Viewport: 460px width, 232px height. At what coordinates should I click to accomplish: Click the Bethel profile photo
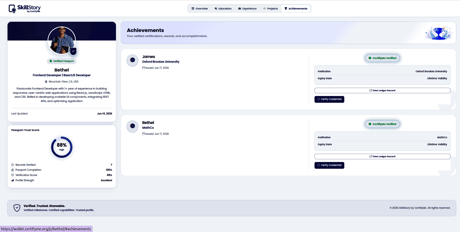pyautogui.click(x=62, y=40)
